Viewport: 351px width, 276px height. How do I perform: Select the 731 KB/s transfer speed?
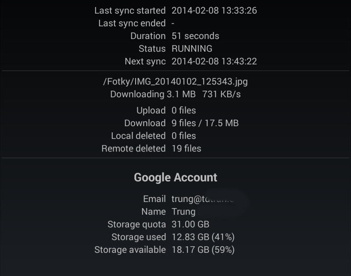coord(222,94)
